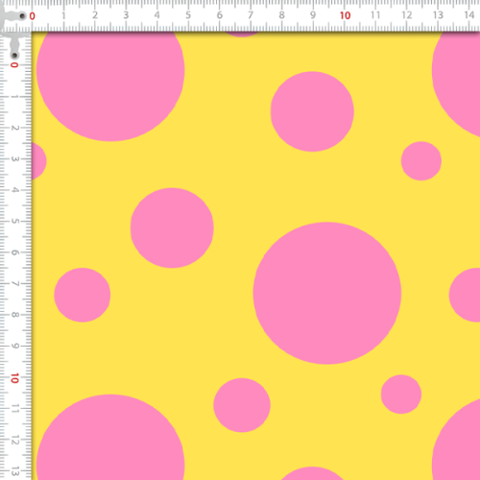This screenshot has height=480, width=480.
Task: Click the metal rivet on the horizontal ruler
Action: [22, 15]
